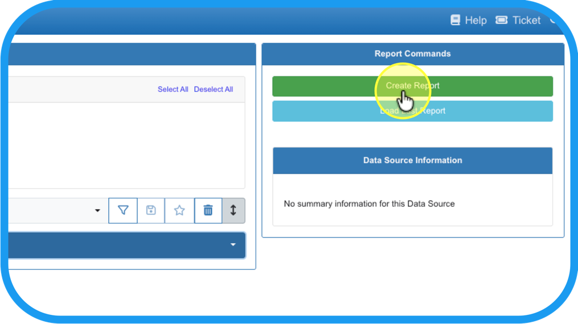
Task: Click the up-down arrow expand icon
Action: pyautogui.click(x=233, y=211)
